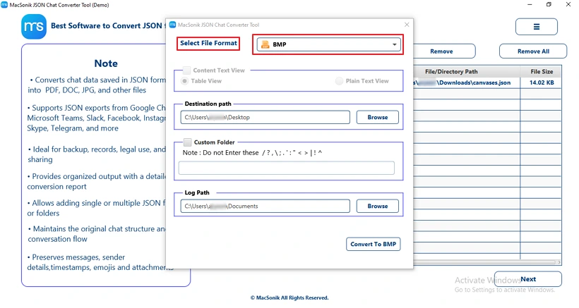Close the converter dialog window
579x308 pixels.
(x=407, y=24)
